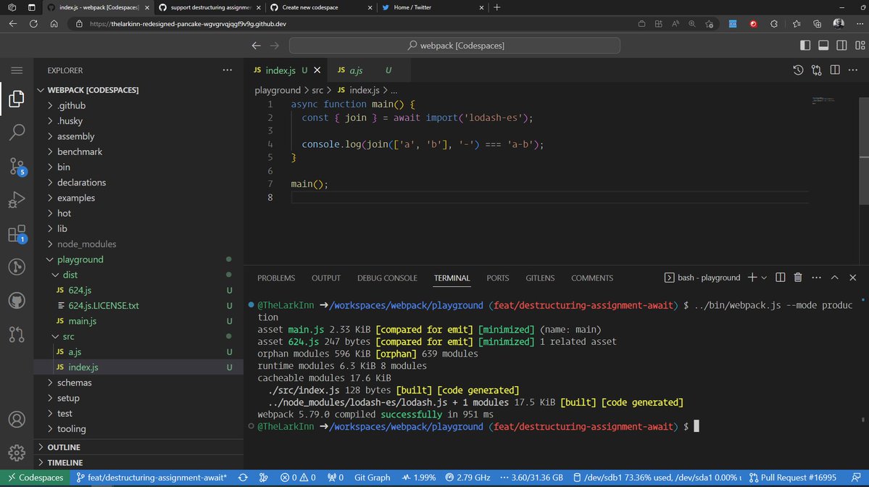869x487 pixels.
Task: Kill terminal with trash icon
Action: (798, 278)
